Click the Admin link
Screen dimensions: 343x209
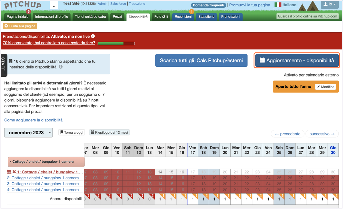pyautogui.click(x=102, y=4)
